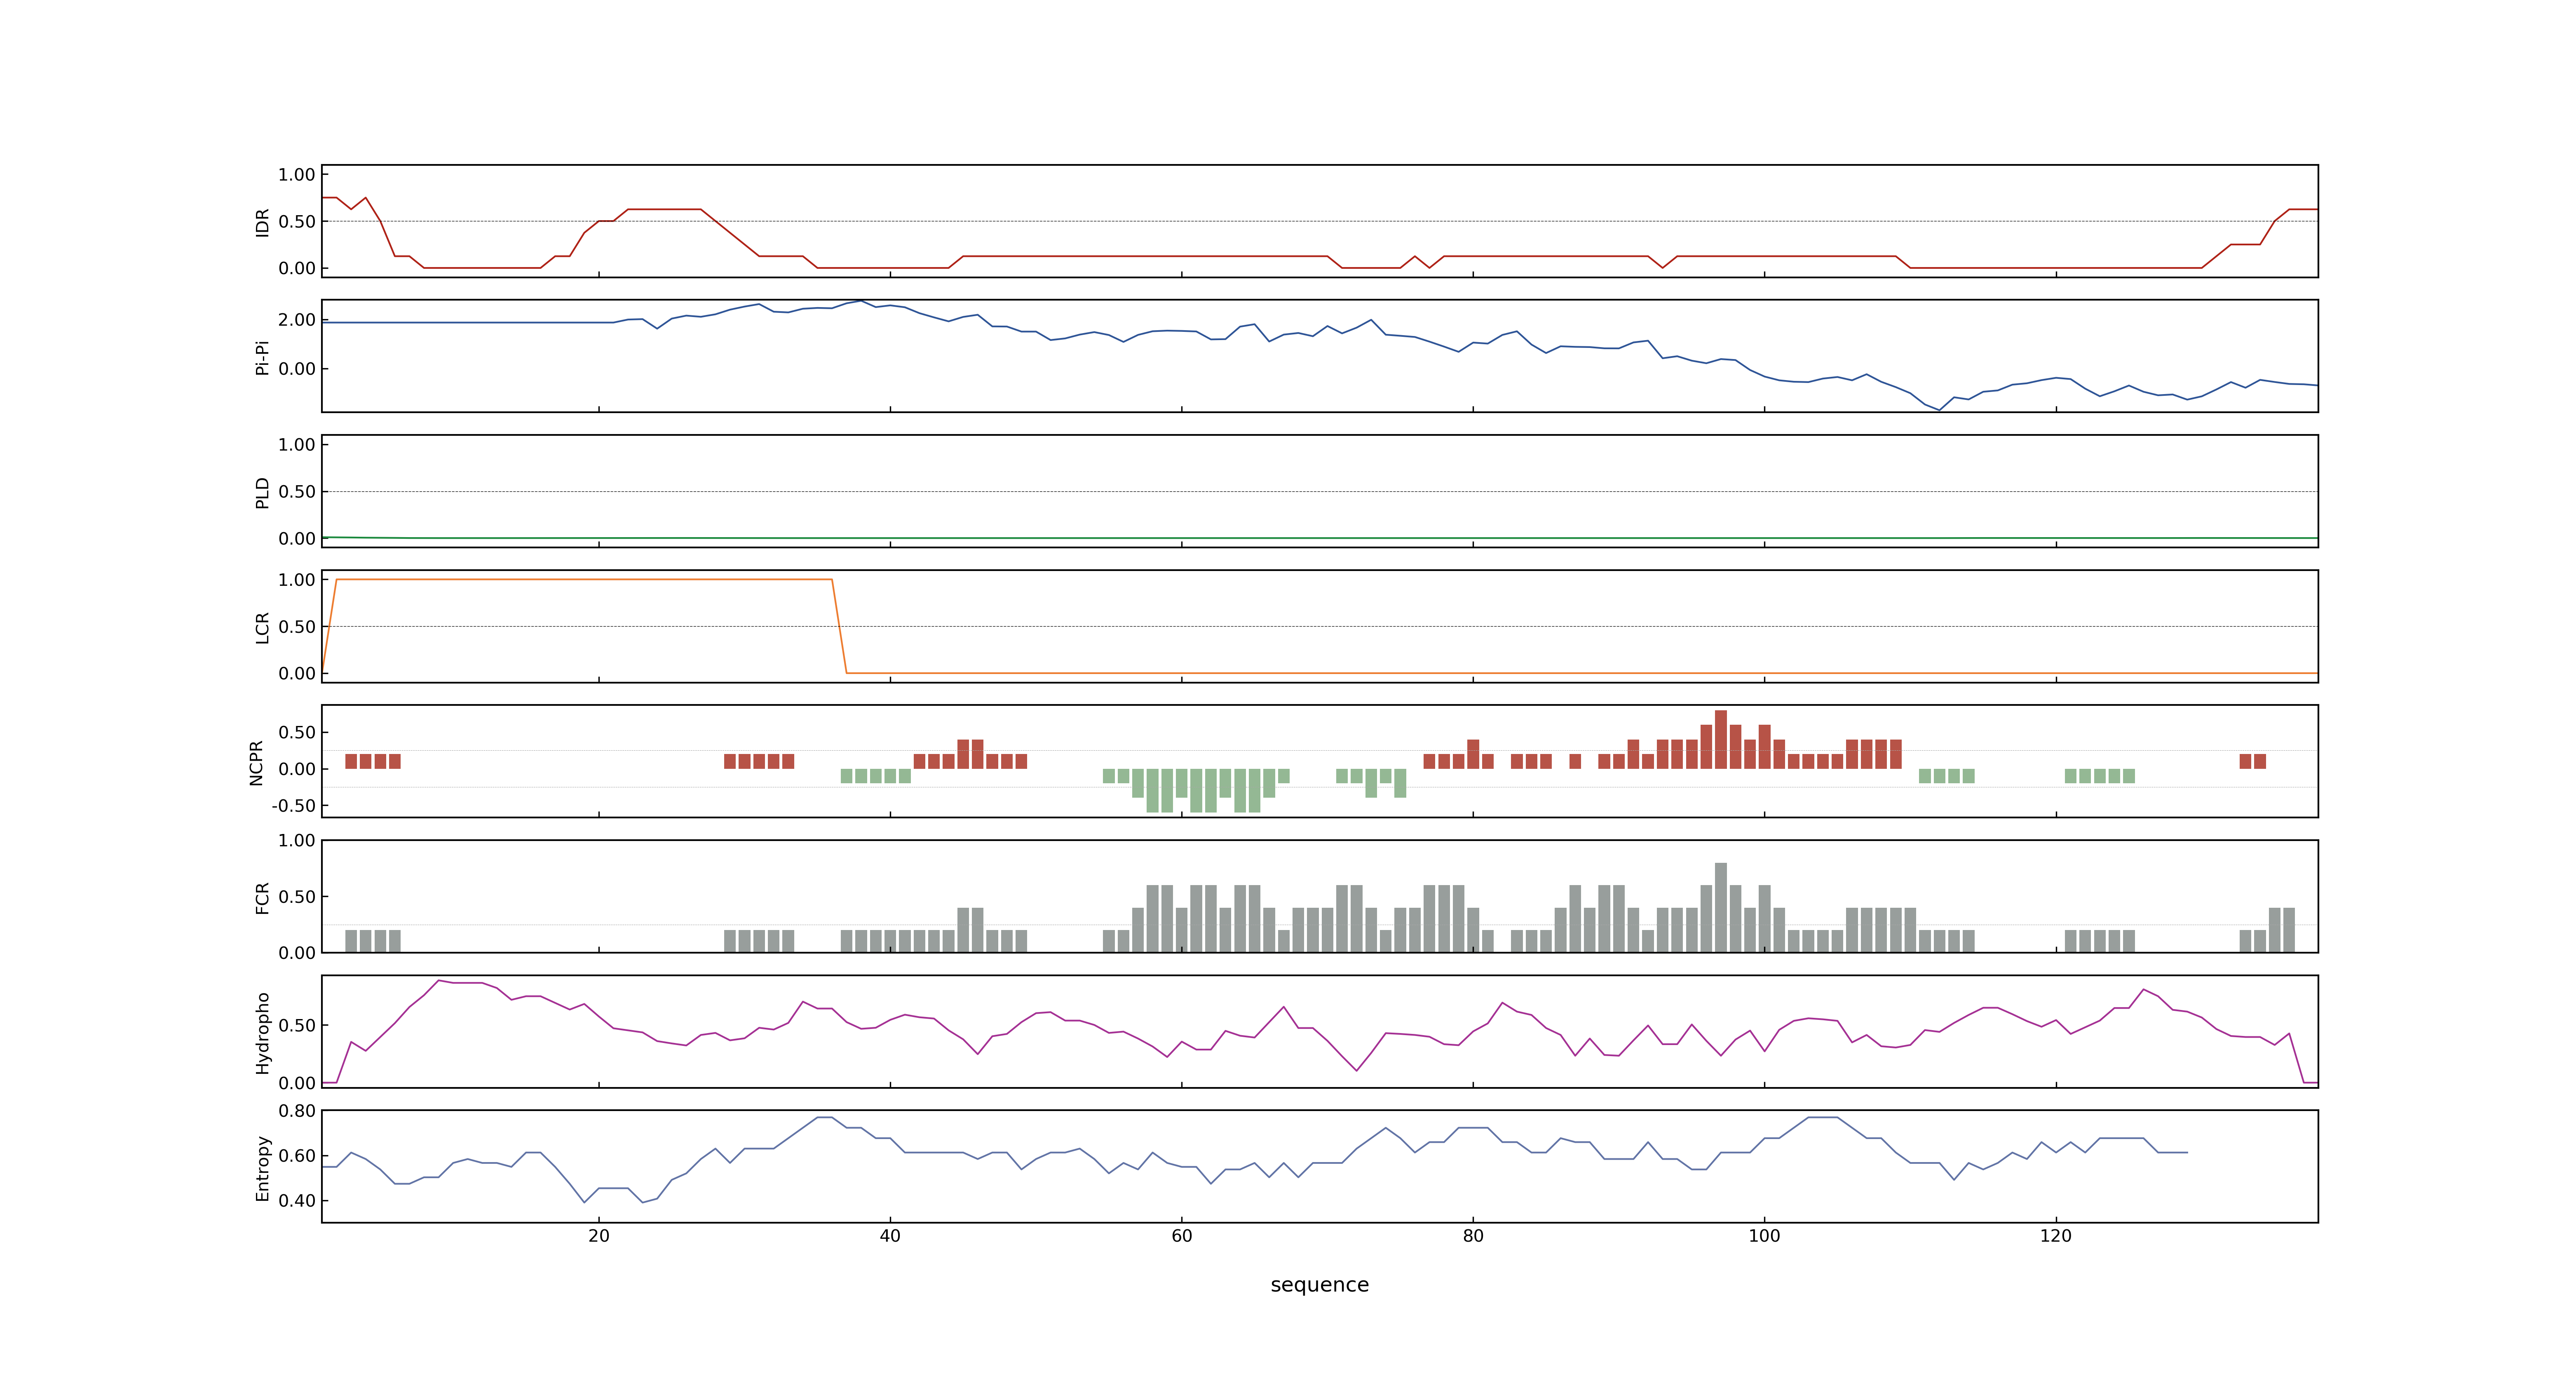Click the 2.00 tick of the Pi-Pi panel
This screenshot has height=1374, width=2576.
tap(297, 320)
